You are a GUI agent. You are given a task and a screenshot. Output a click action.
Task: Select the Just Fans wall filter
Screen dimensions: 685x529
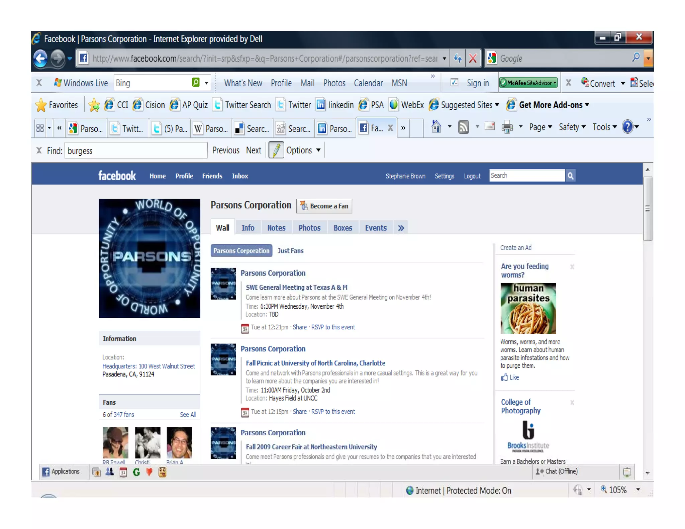click(290, 250)
